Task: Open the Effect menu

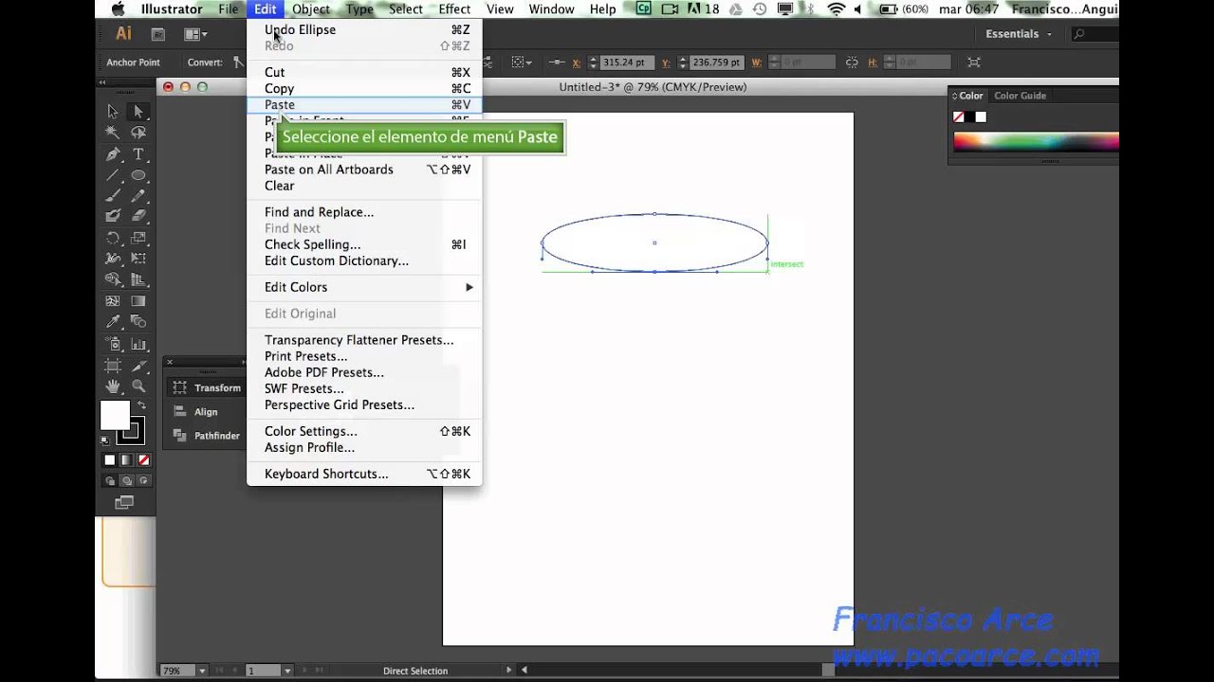Action: pos(454,9)
